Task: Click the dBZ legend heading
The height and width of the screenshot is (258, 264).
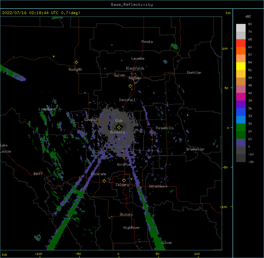Action: pos(248,17)
